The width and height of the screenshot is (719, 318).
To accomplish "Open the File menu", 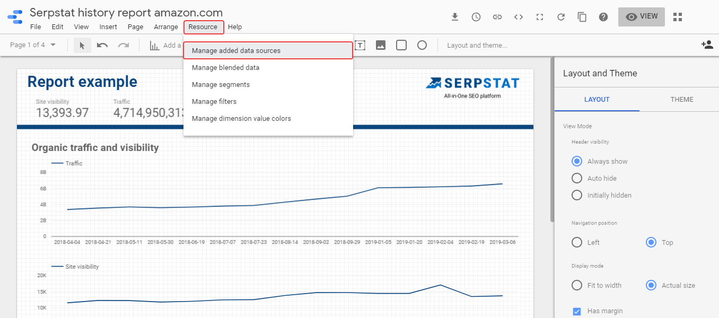I will click(x=36, y=27).
